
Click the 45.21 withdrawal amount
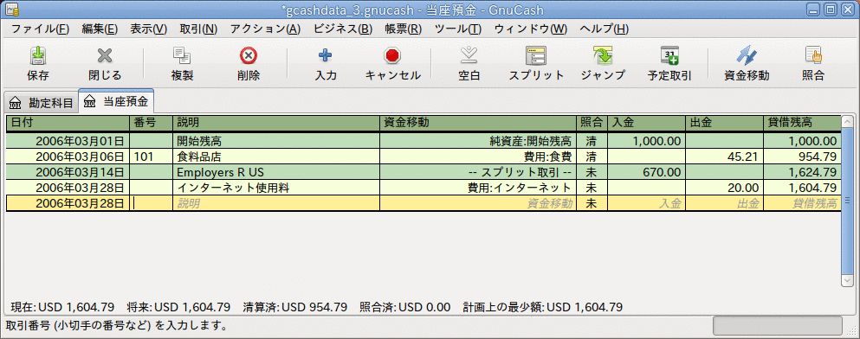[724, 157]
